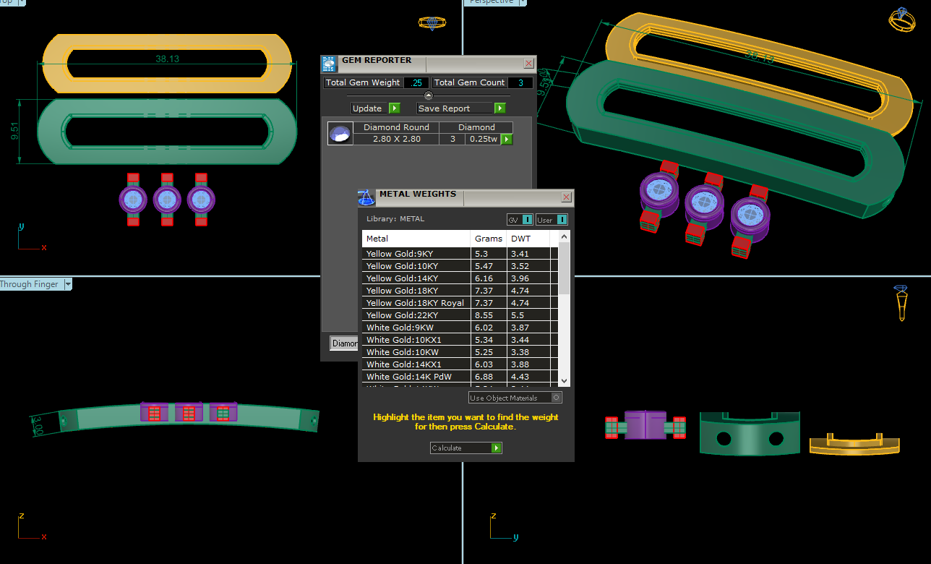Viewport: 931px width, 564px height.
Task: Select the White Gold:14K PdW row
Action: tap(416, 377)
